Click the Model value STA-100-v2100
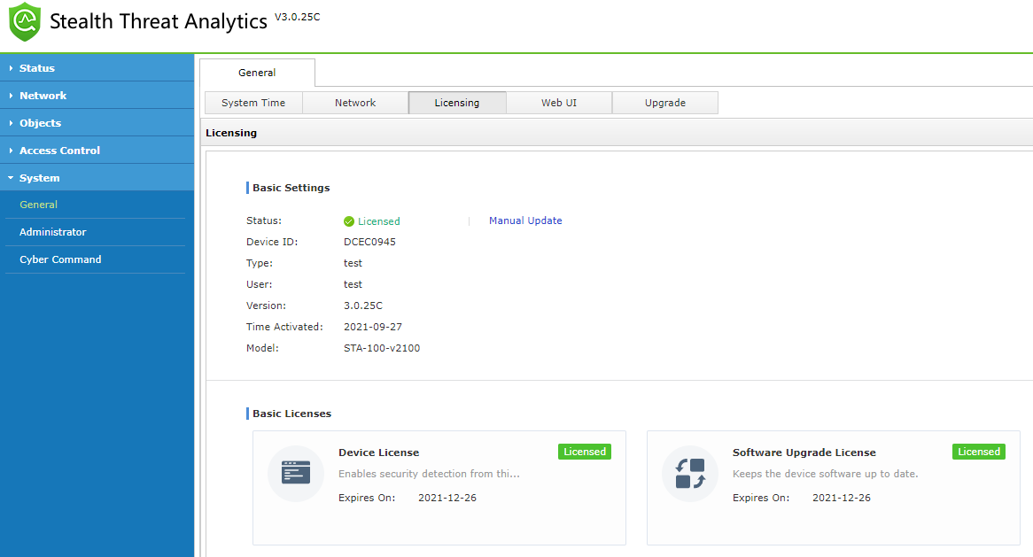Screen dimensions: 1033x557 (382, 348)
